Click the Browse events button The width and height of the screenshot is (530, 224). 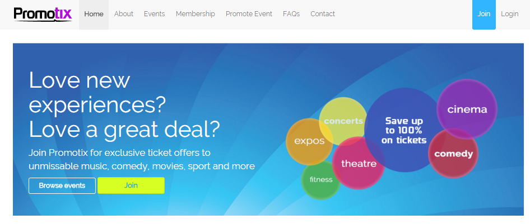tap(62, 185)
